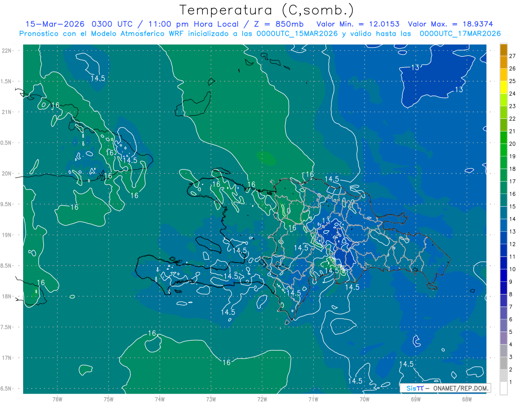Click the "76W" longitude axis label
524x405 pixels.
(x=57, y=399)
